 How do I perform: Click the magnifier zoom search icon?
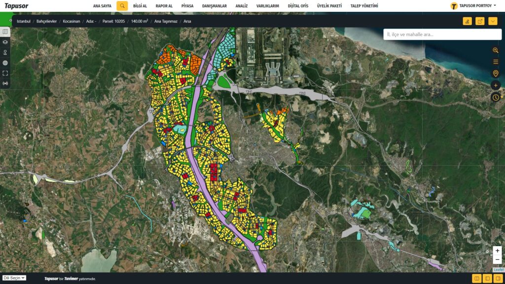(496, 50)
